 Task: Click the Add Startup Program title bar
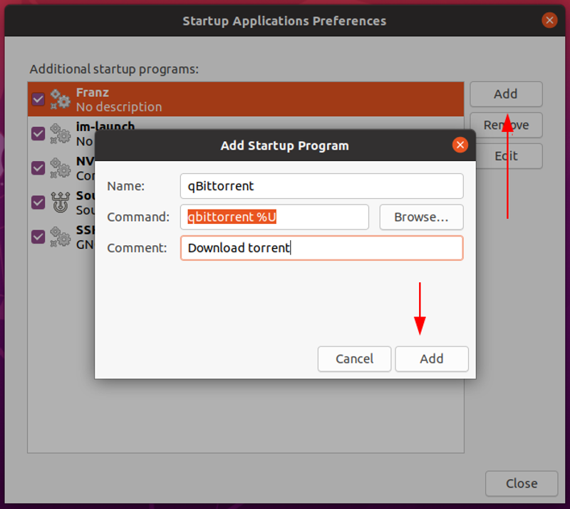pos(284,145)
